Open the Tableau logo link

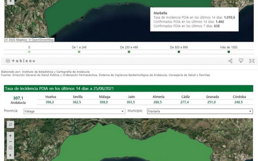pos(20,61)
